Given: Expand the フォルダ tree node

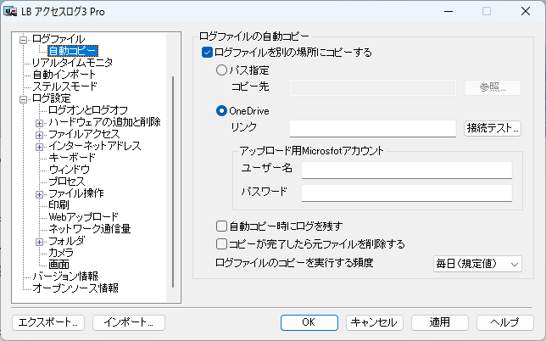Looking at the screenshot, I should click(x=39, y=242).
